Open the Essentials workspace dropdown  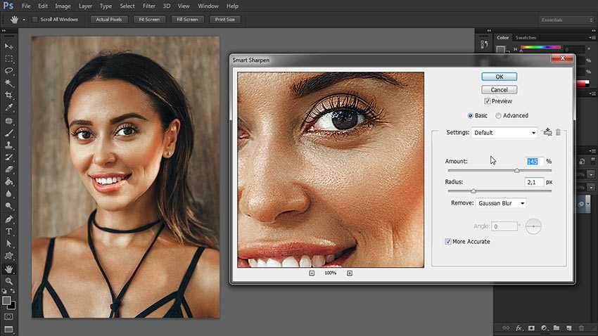coord(566,20)
